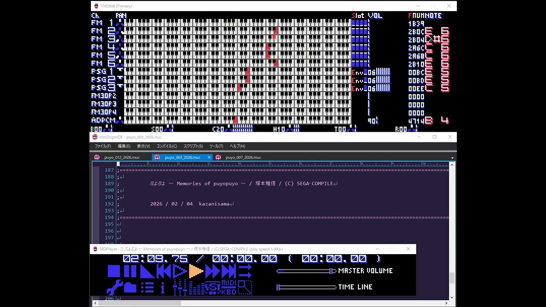Screen dimensions: 546x307
Task: Click the FM 5 channel piano keyboard row
Action: click(x=237, y=55)
